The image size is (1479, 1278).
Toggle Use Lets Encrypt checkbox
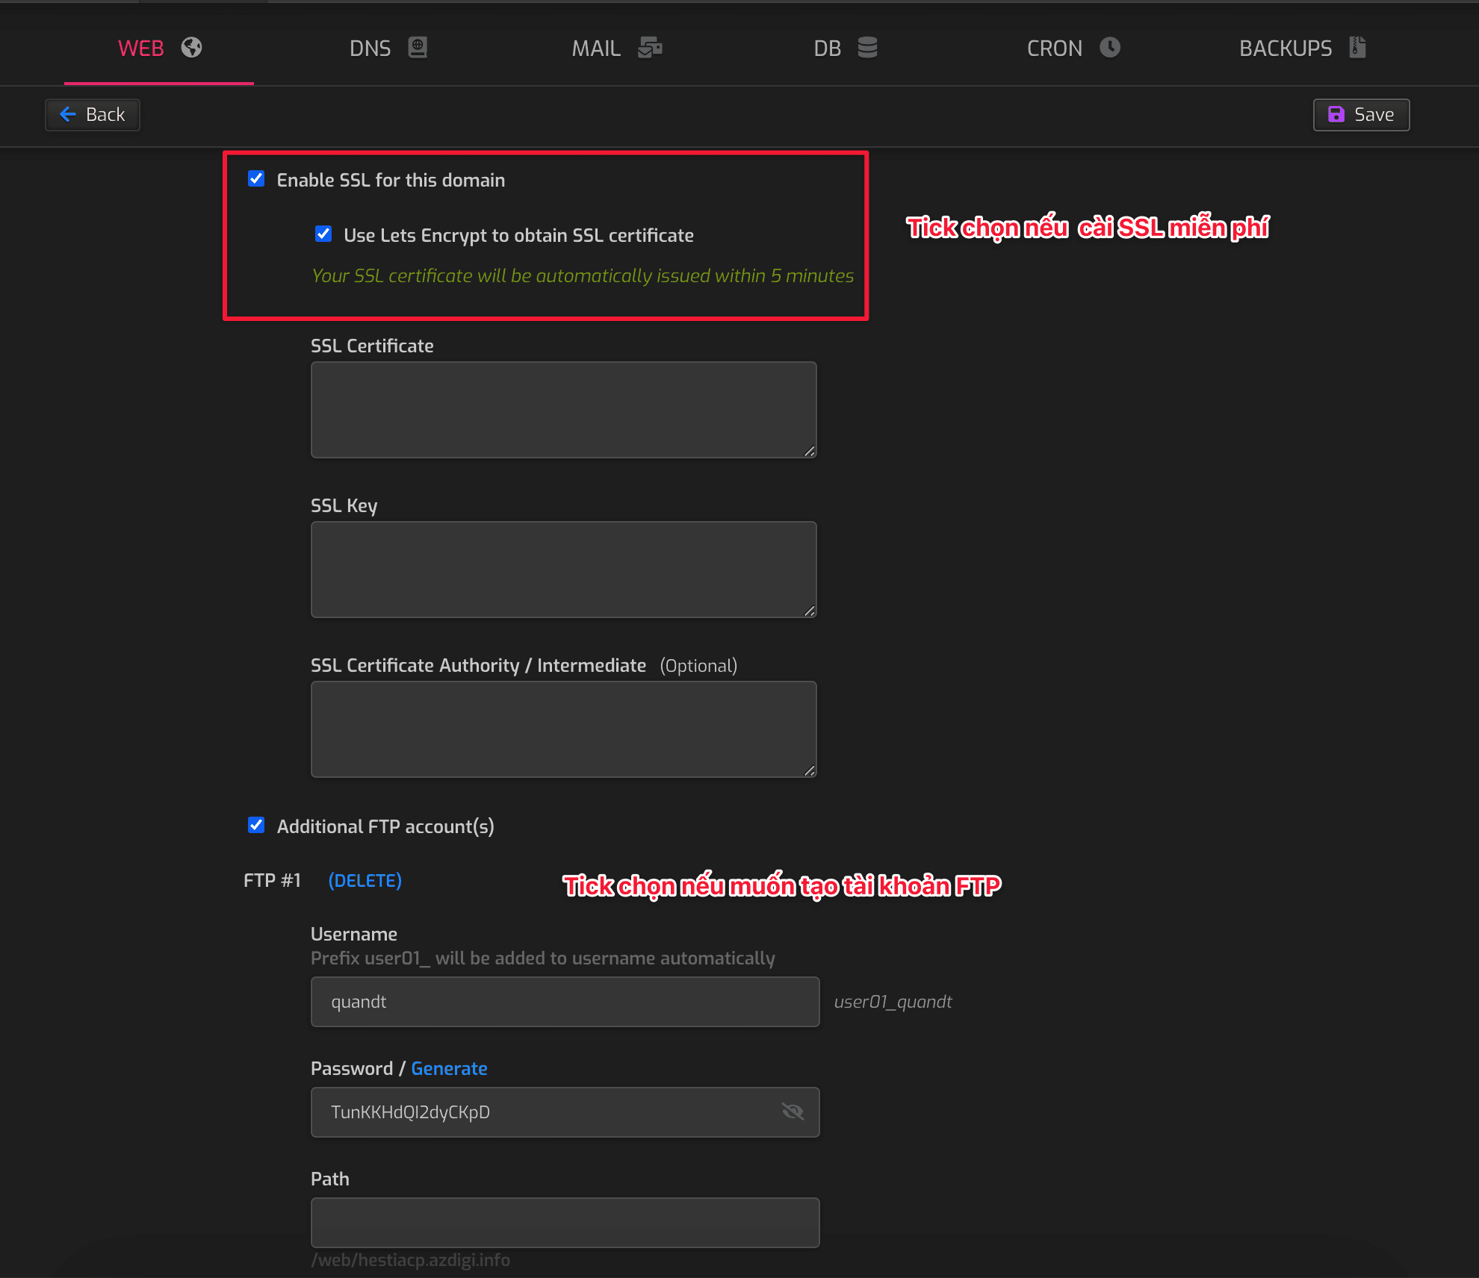[x=323, y=234]
